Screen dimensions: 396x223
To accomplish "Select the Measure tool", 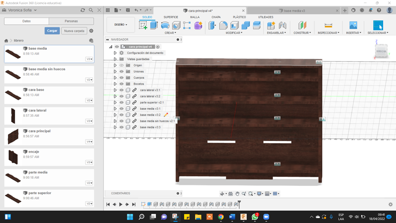I will point(328,26).
